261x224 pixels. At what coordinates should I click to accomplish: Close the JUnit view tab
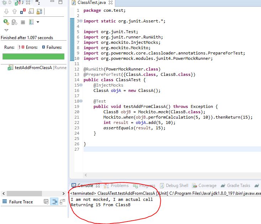coord(28,2)
